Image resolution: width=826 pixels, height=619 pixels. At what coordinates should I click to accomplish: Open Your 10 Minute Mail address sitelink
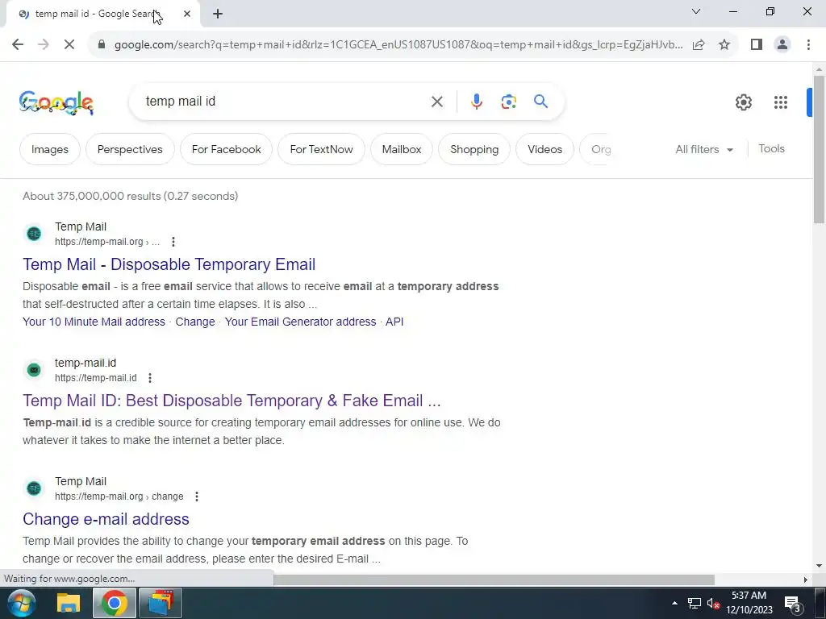click(94, 322)
